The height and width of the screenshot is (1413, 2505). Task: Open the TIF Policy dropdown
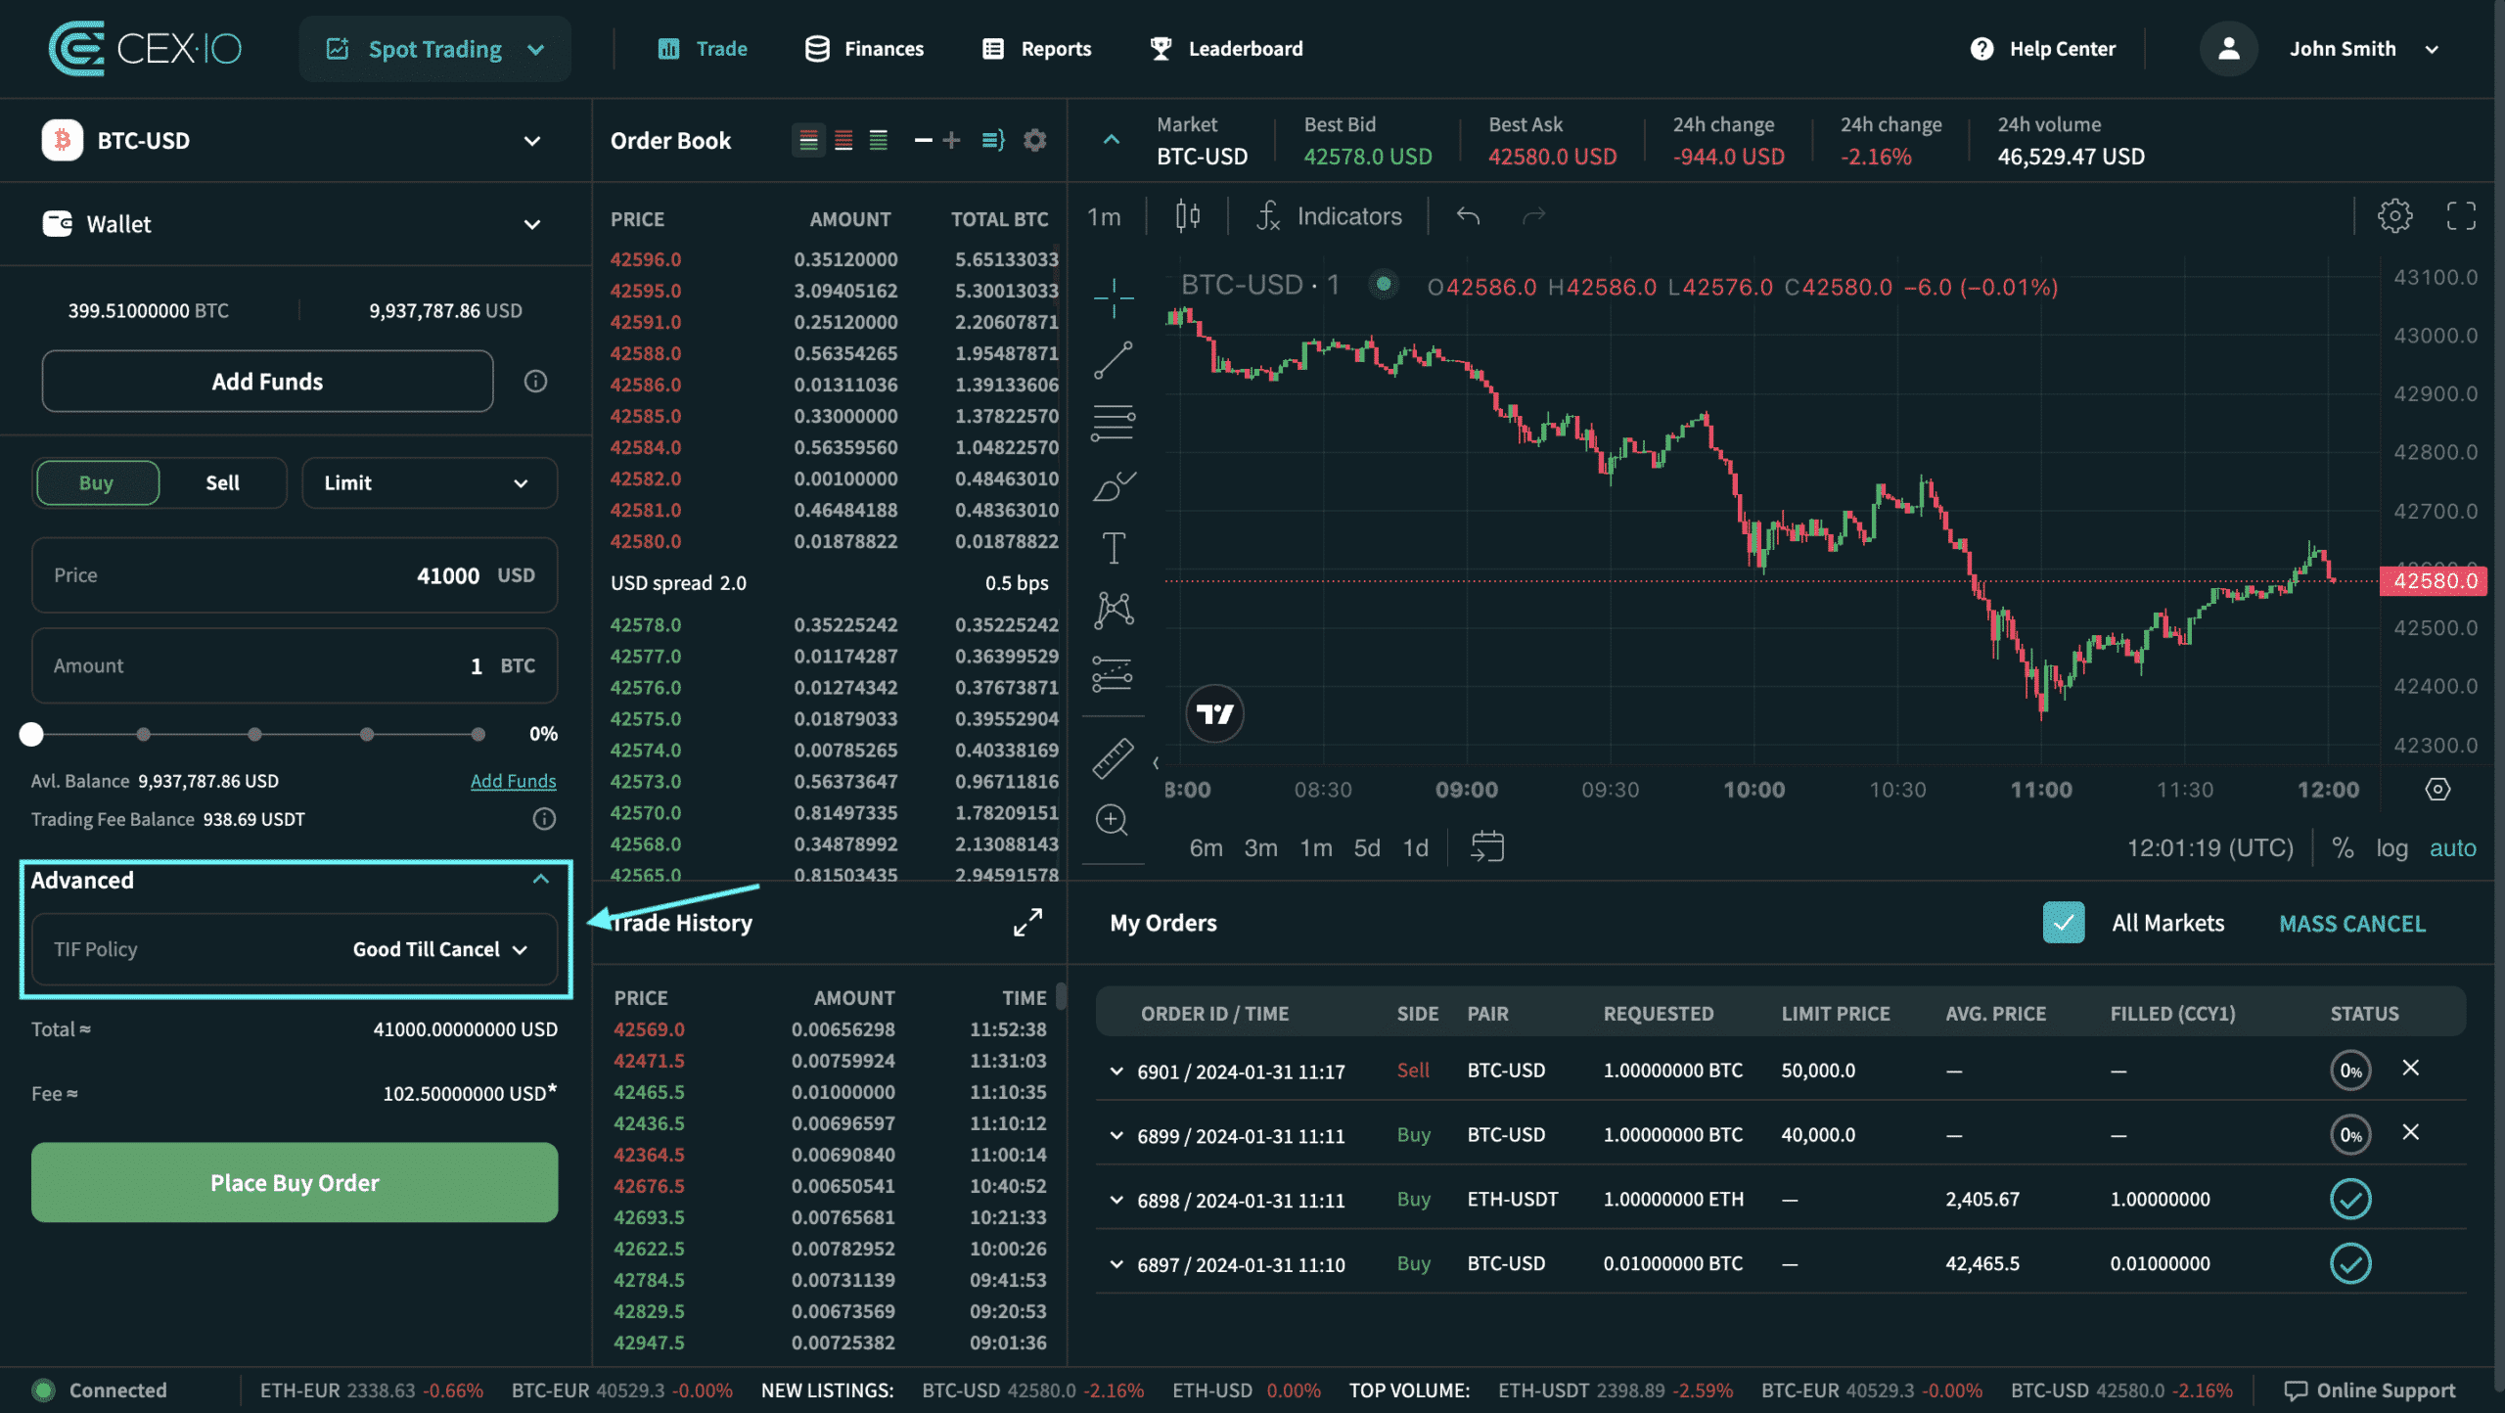tap(294, 949)
